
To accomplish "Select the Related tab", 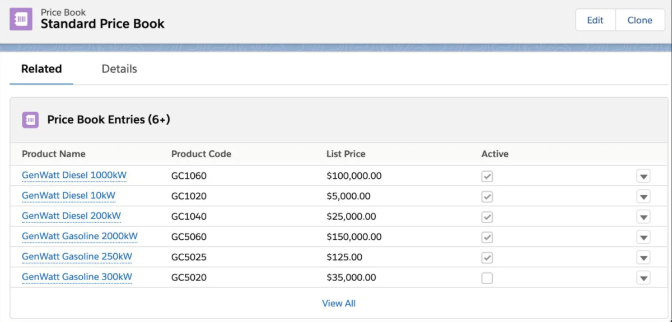I will 41,69.
